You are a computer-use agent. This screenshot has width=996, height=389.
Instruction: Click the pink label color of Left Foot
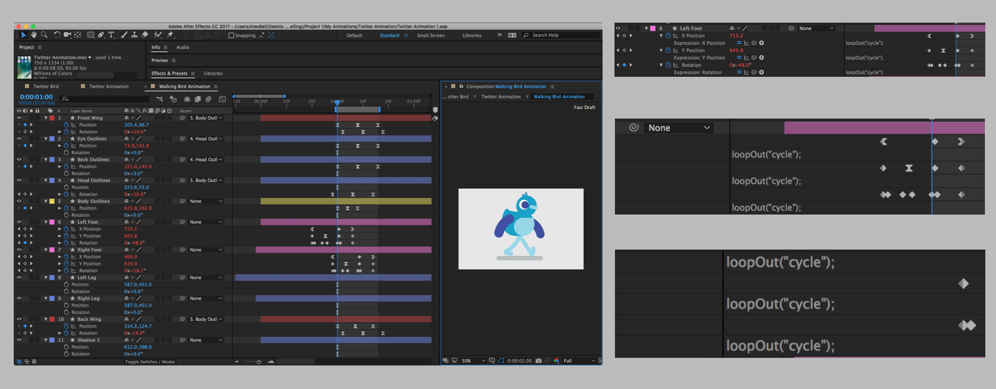[x=52, y=222]
